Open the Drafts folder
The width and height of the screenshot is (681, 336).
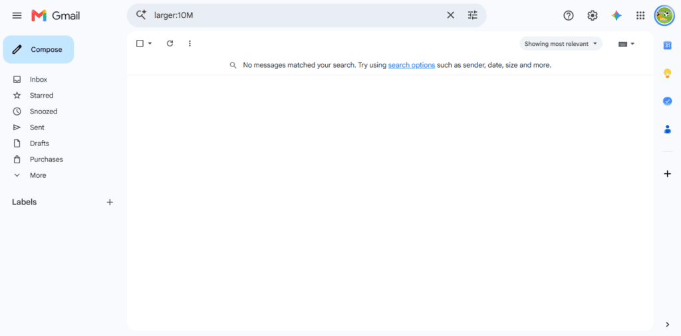click(39, 143)
